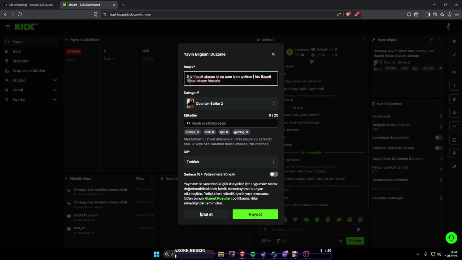Open the Dil Turkish language dropdown
The height and width of the screenshot is (260, 462).
231,162
